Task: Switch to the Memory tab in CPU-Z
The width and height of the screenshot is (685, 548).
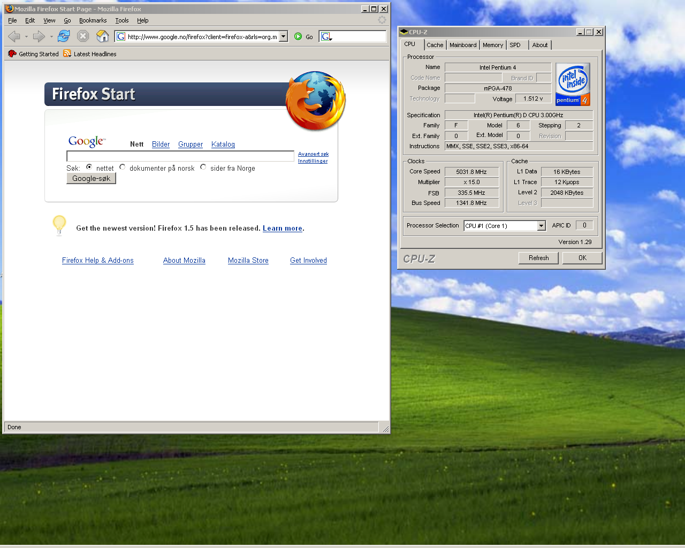Action: [493, 45]
